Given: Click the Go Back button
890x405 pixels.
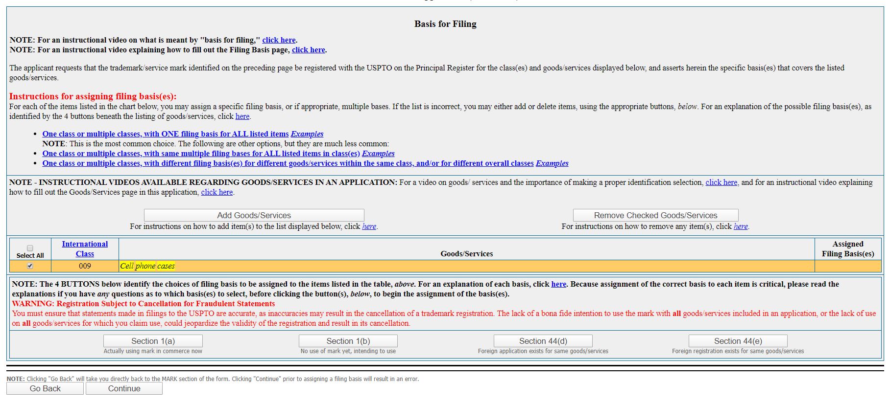Looking at the screenshot, I should click(x=45, y=388).
